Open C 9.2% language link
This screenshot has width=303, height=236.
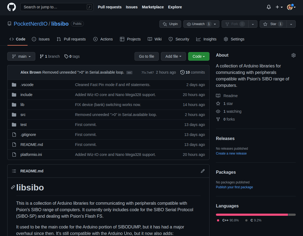253,220
